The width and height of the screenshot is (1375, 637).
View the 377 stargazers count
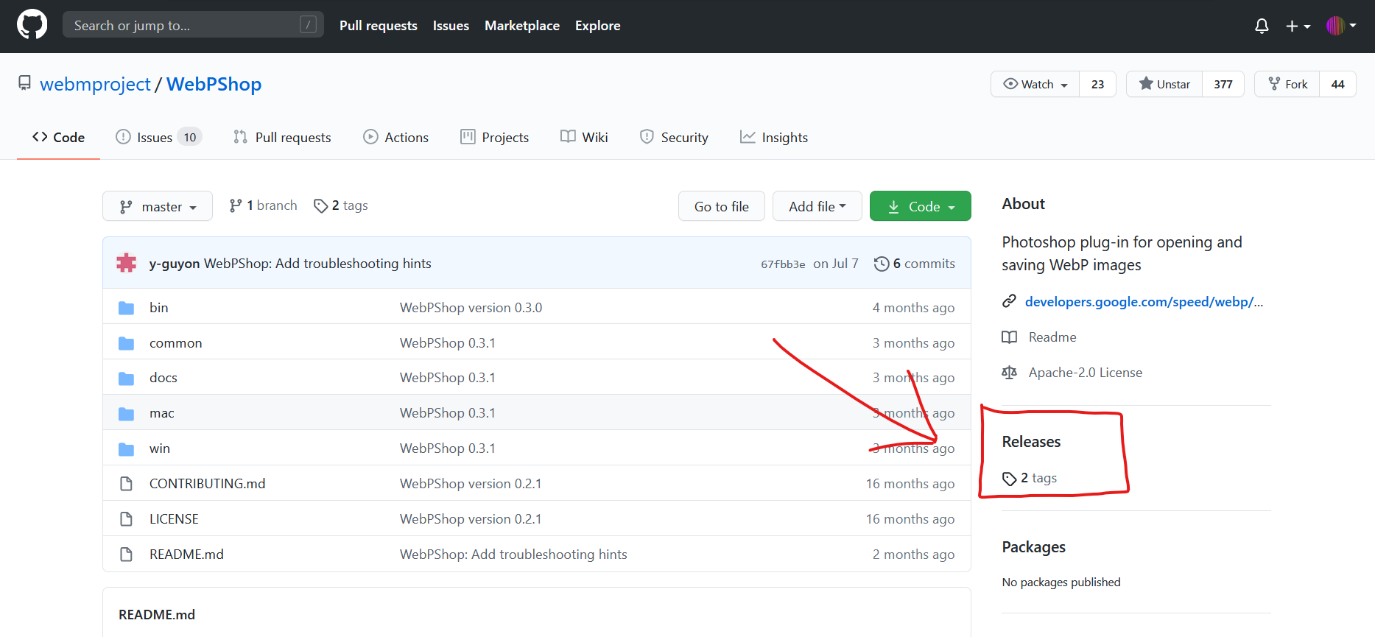(1223, 84)
